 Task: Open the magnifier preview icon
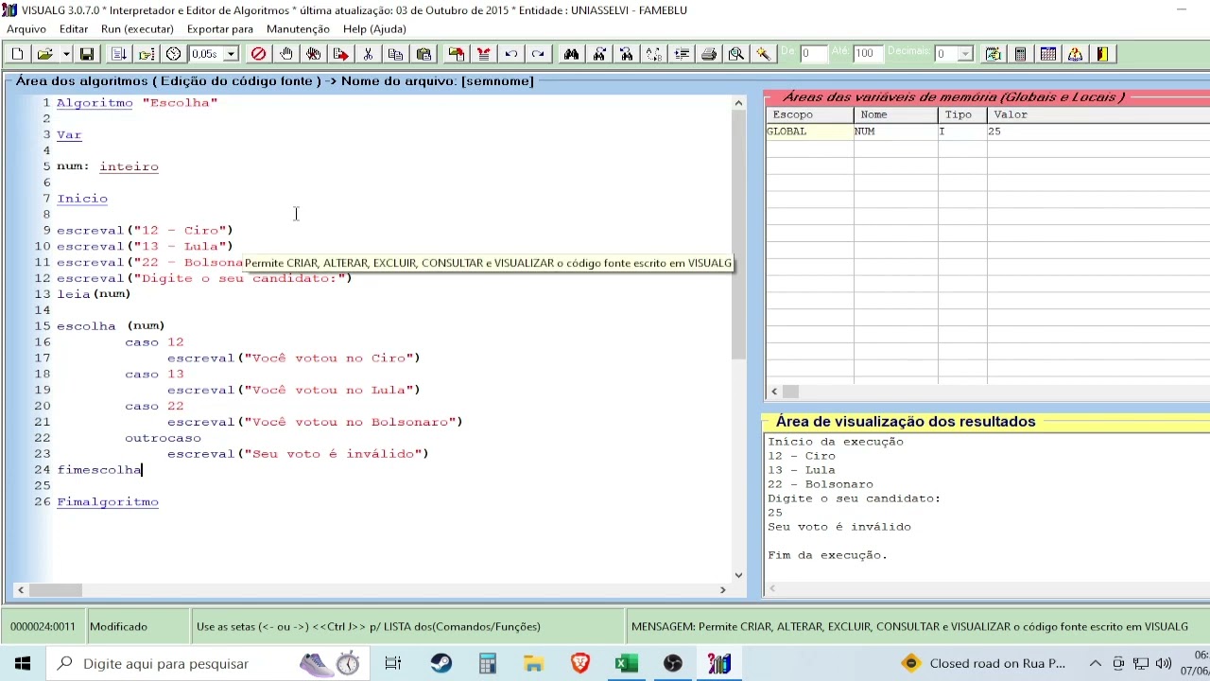coord(736,54)
